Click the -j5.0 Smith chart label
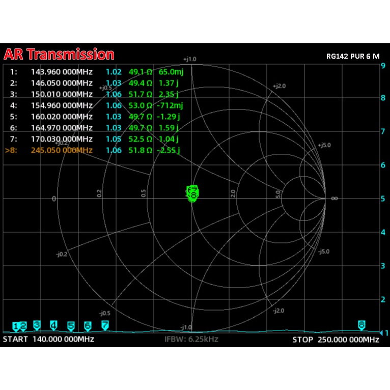The image size is (390, 390). [324, 252]
